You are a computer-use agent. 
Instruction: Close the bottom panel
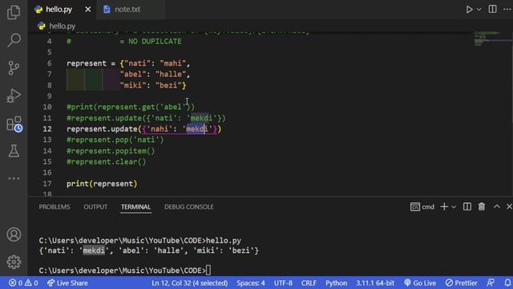(509, 206)
